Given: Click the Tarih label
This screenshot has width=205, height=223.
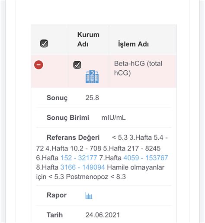Looking at the screenshot, I should [x=54, y=215].
